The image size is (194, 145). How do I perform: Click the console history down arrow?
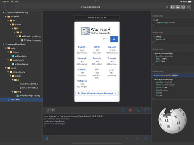pos(137,138)
